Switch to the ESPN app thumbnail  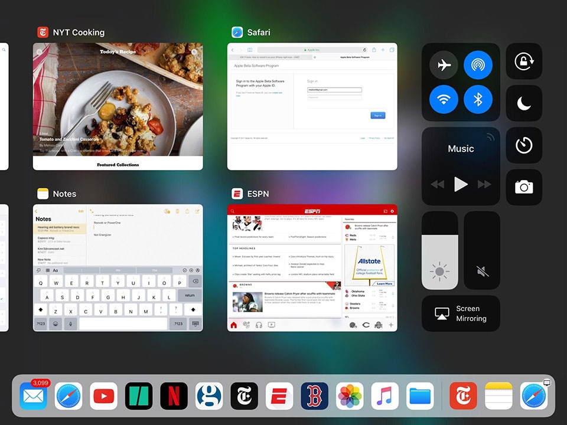(x=312, y=268)
